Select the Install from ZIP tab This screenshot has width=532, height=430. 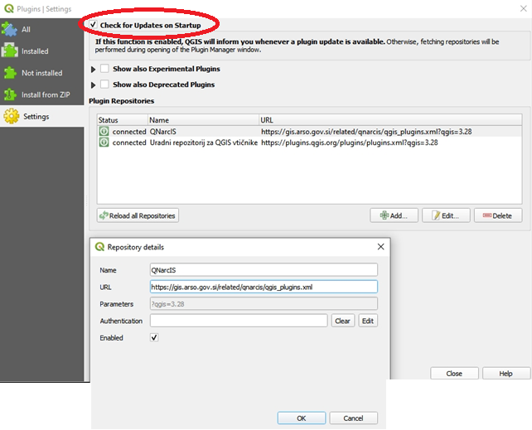41,94
